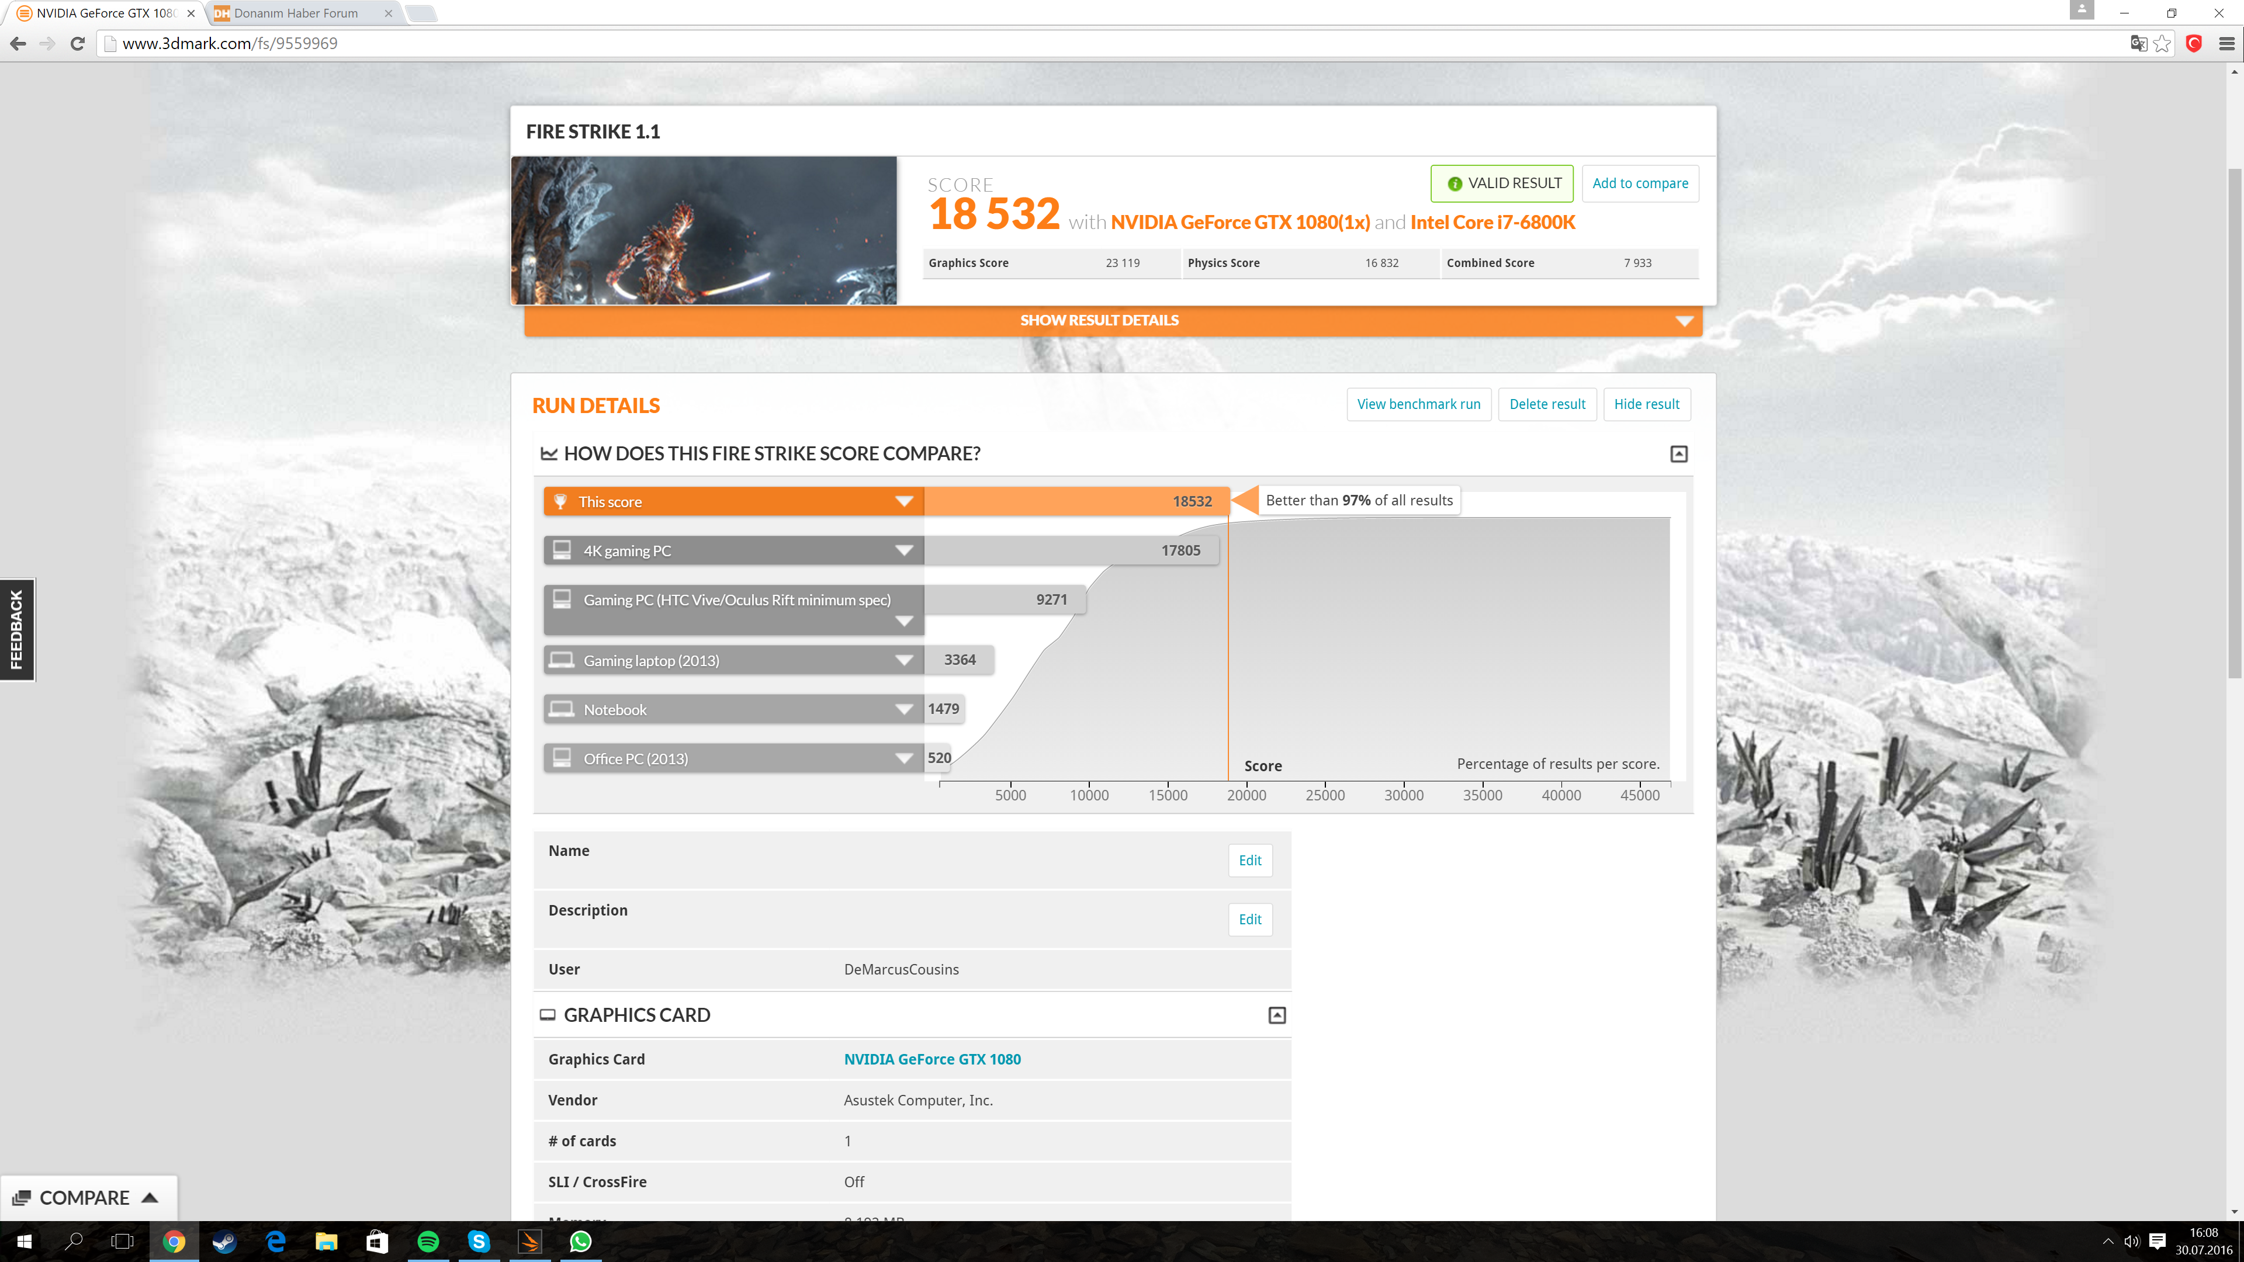Open Windows Store from taskbar
This screenshot has width=2244, height=1262.
377,1241
